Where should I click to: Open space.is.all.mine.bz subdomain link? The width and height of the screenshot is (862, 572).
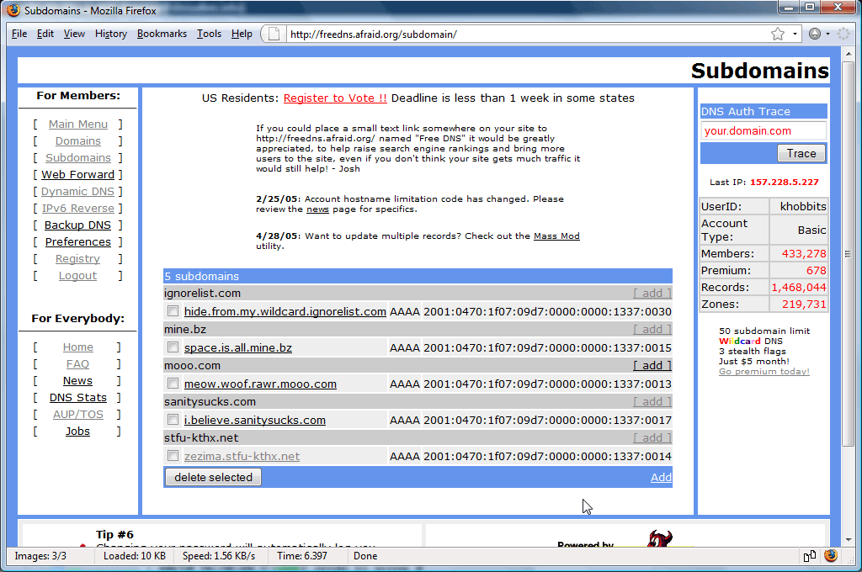point(238,347)
